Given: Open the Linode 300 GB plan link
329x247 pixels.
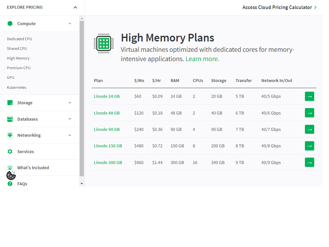Looking at the screenshot, I should 108,162.
